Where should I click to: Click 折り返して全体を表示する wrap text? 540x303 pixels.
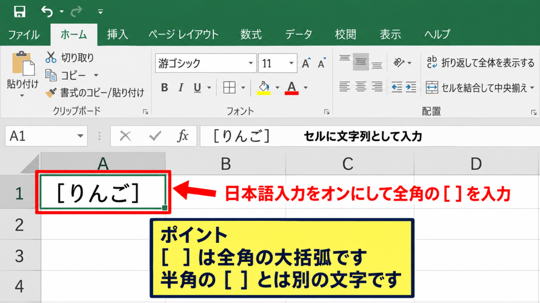480,63
